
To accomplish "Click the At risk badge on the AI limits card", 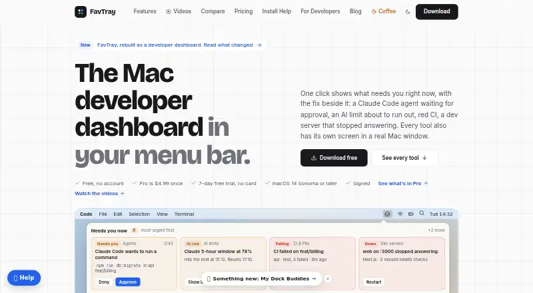I will (193, 244).
